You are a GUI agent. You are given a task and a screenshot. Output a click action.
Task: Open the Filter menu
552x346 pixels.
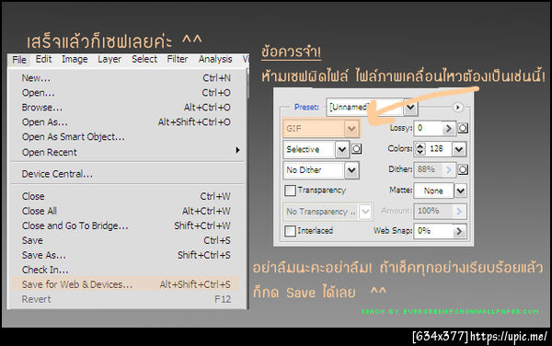[x=177, y=59]
